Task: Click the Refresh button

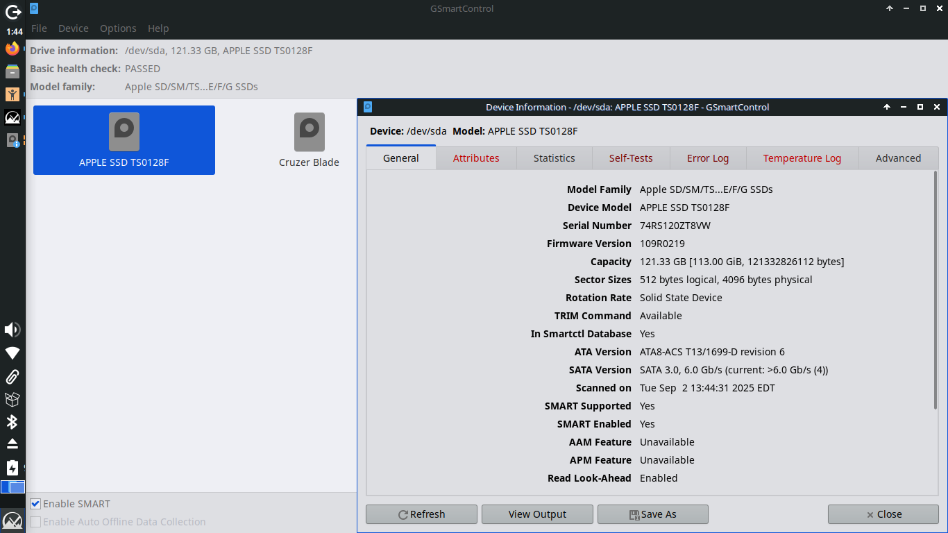Action: coord(421,514)
